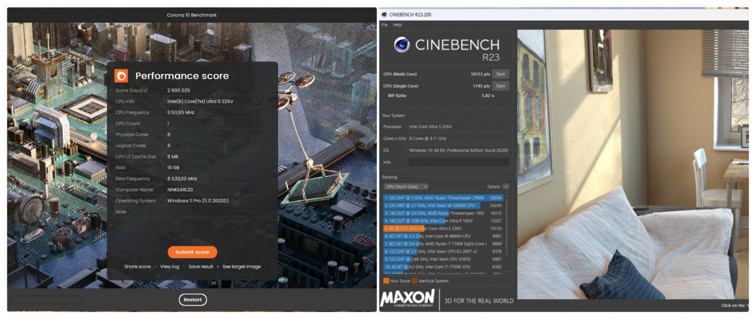Click the MAXON logo in Cinebench
756x319 pixels.
tap(408, 299)
